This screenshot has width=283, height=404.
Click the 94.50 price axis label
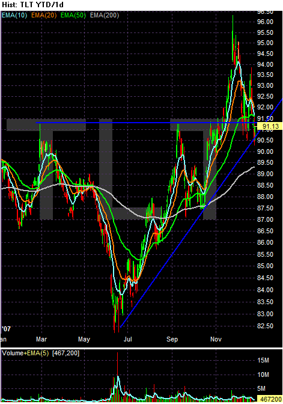265,54
